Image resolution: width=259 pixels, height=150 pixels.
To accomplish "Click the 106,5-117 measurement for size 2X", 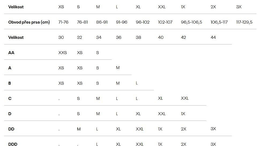I will pos(219,22).
